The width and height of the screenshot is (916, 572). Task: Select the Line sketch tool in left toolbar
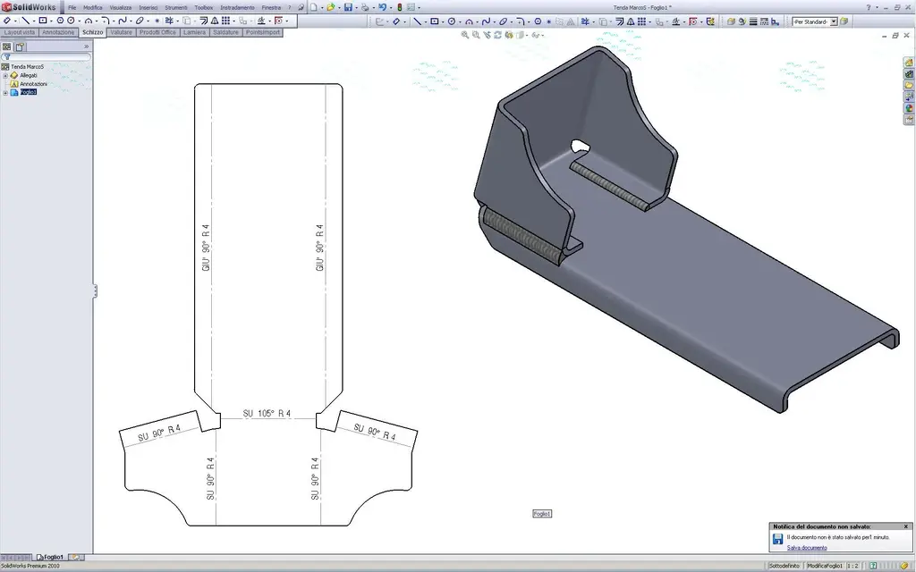(x=25, y=21)
